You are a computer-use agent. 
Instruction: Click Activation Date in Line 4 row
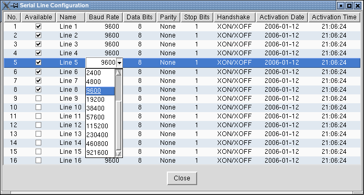pyautogui.click(x=282, y=53)
